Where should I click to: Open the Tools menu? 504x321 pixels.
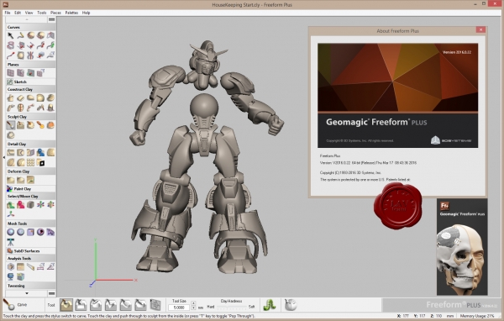coord(42,13)
